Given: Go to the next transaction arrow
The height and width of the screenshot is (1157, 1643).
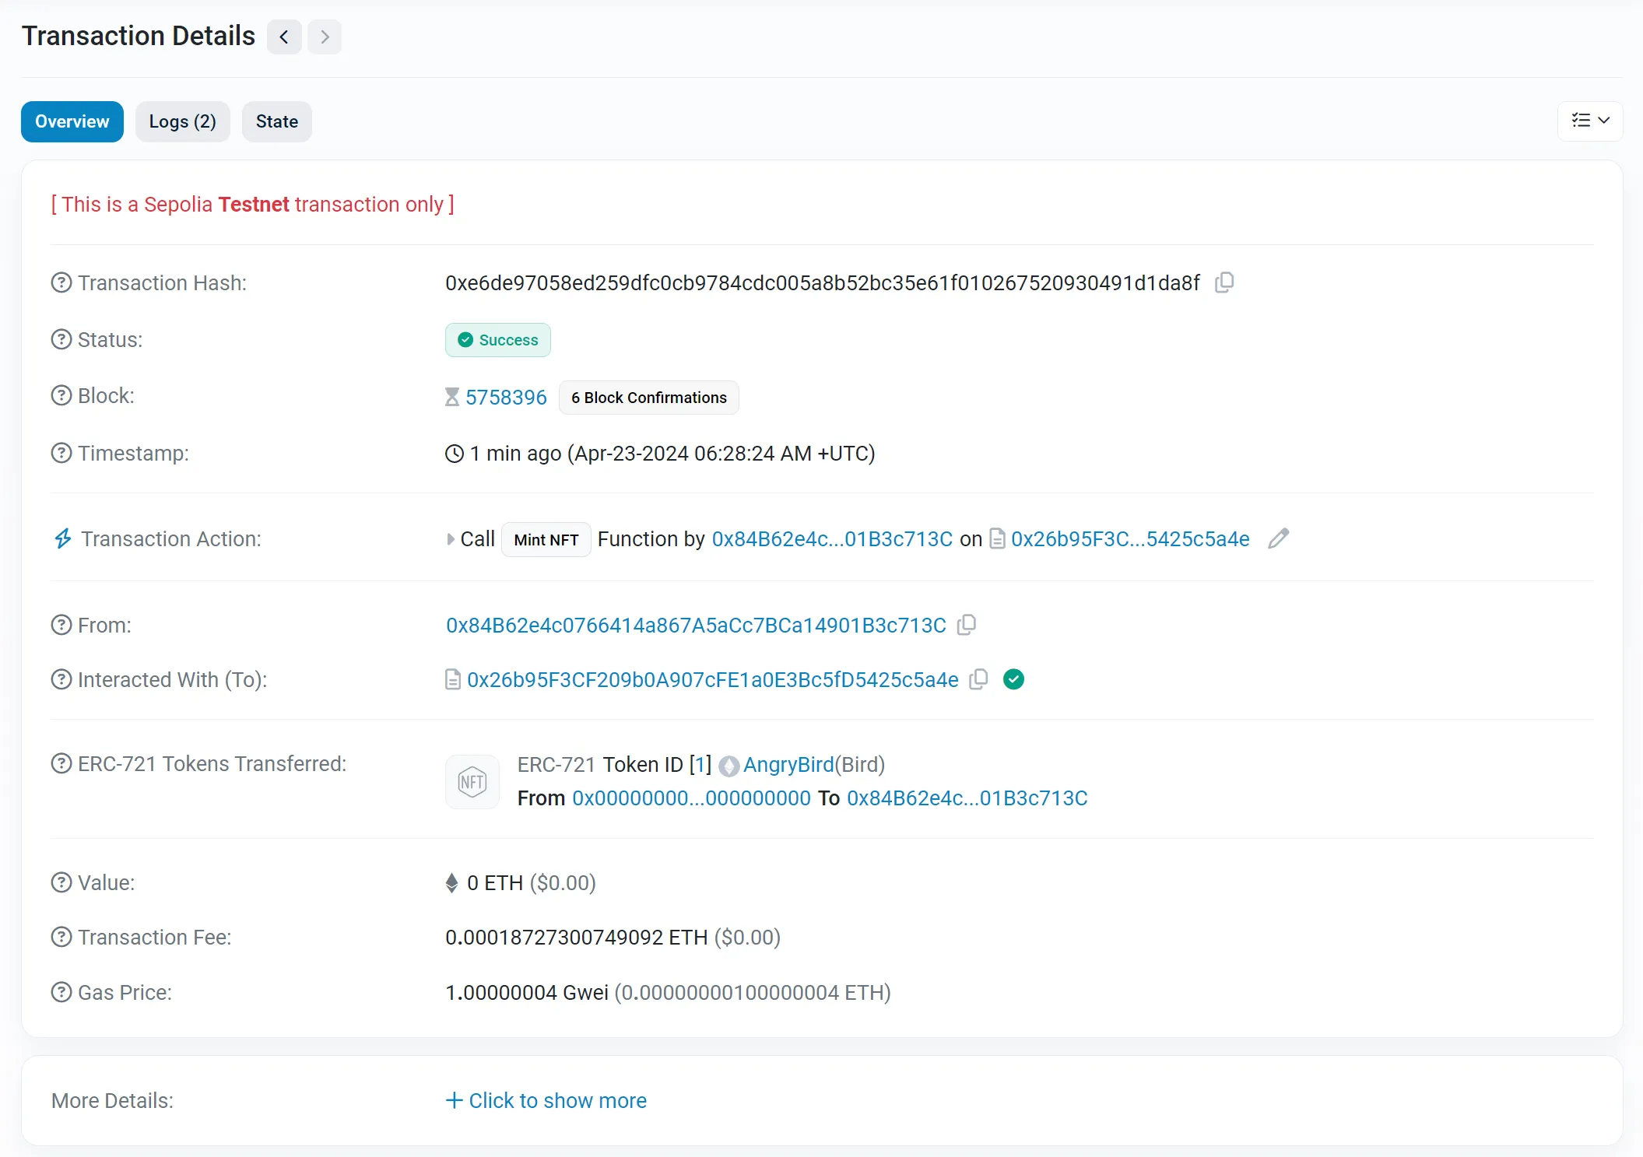Looking at the screenshot, I should [x=325, y=37].
